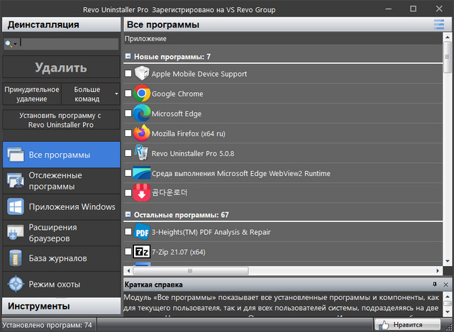The height and width of the screenshot is (332, 454).
Task: Click the Apple Mobile Device Support icon
Action: click(x=141, y=74)
